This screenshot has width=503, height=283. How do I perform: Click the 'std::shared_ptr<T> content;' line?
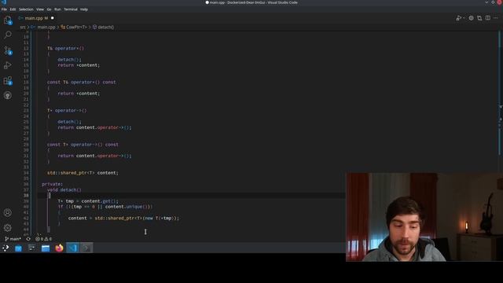(x=83, y=173)
